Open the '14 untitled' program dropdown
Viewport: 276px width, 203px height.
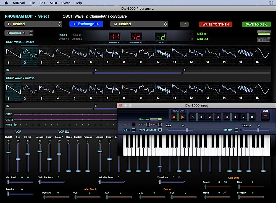139,24
